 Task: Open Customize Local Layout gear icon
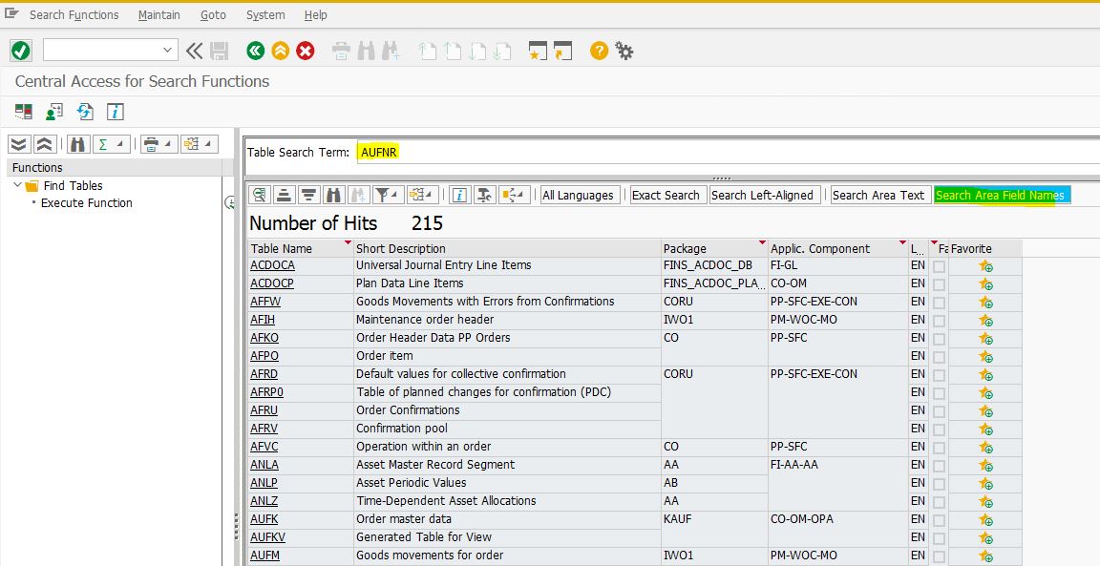pos(624,51)
